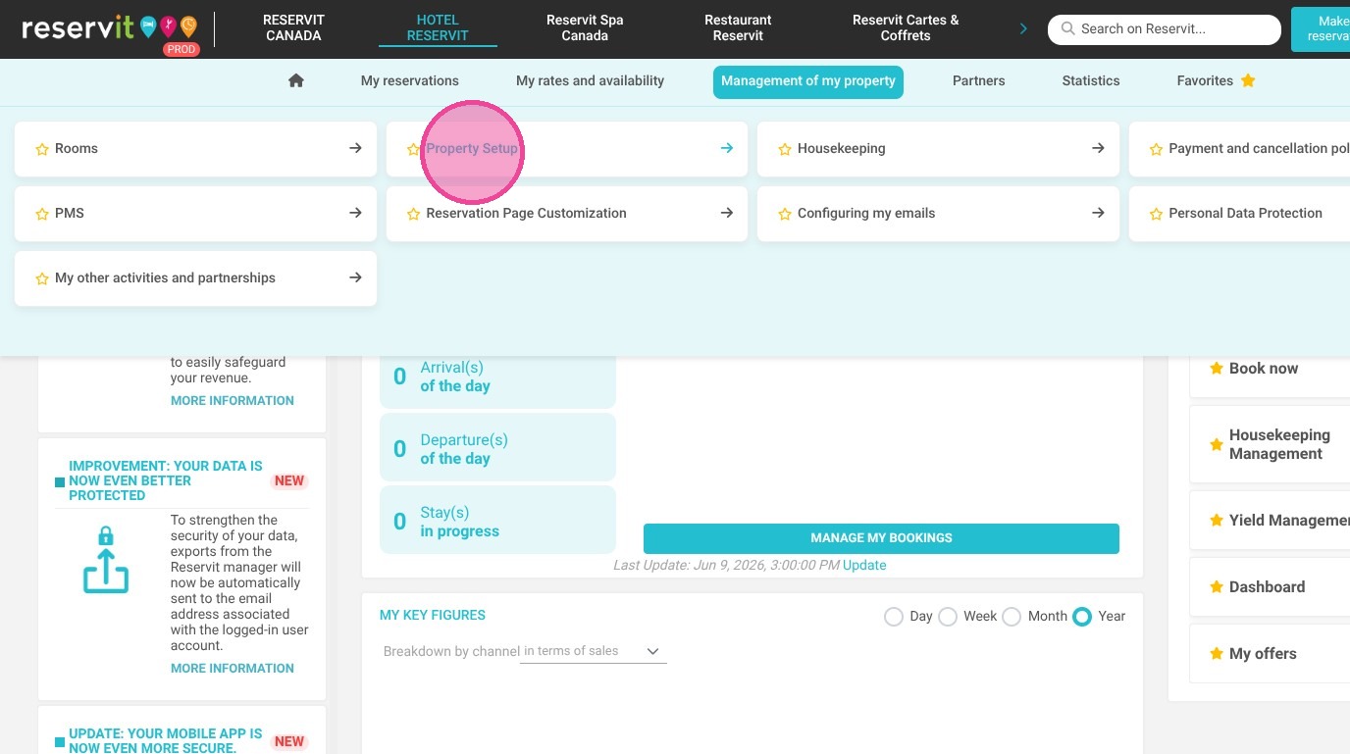
Task: Click star beside My offers favorite
Action: click(1217, 654)
